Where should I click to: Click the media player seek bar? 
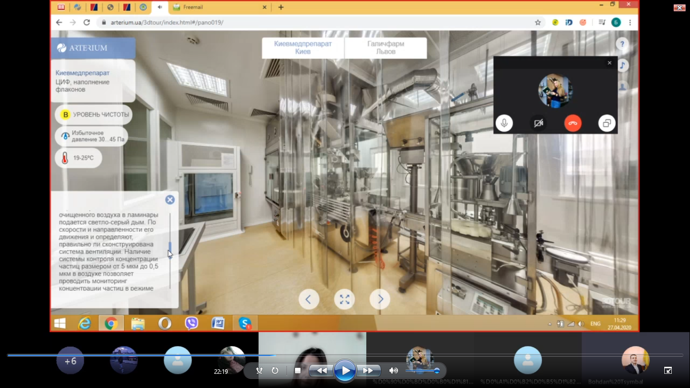[345, 355]
